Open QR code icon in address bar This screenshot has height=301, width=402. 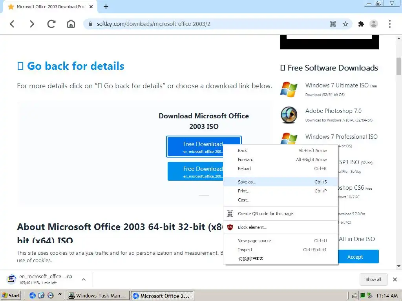point(333,24)
